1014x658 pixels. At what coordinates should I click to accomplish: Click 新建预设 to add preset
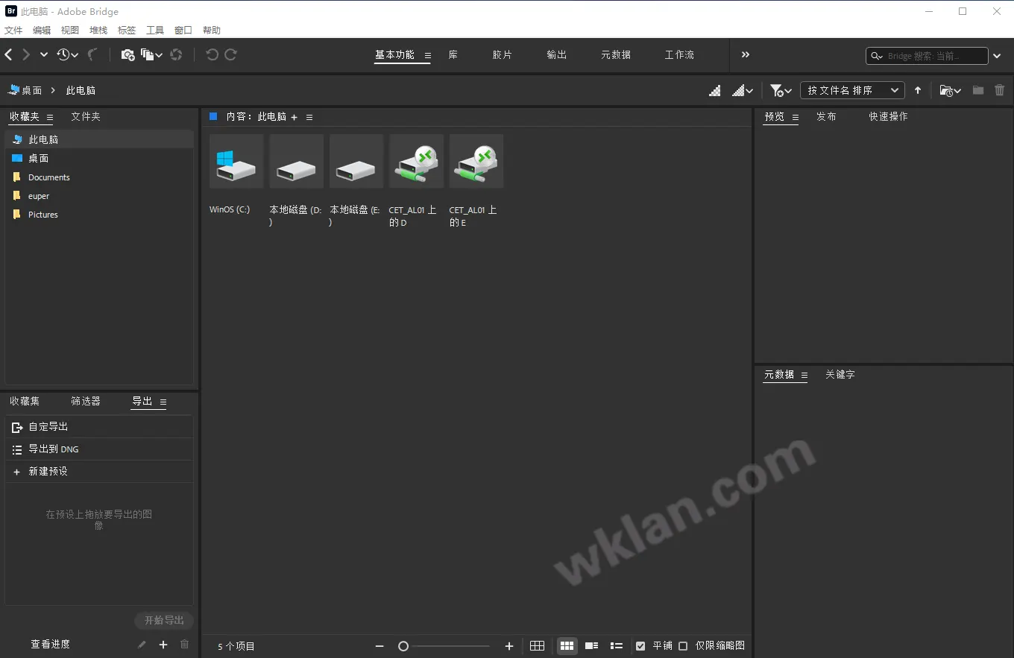99,472
